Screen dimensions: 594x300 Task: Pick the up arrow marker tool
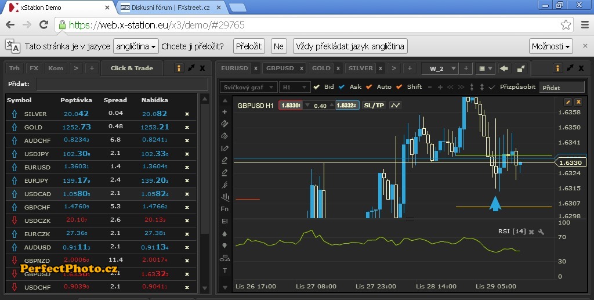click(x=224, y=234)
